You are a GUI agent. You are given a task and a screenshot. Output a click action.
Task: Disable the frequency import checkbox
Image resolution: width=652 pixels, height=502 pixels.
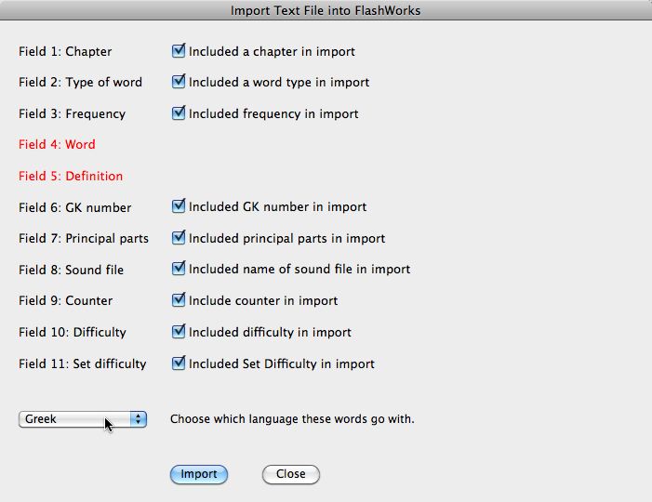click(x=179, y=113)
